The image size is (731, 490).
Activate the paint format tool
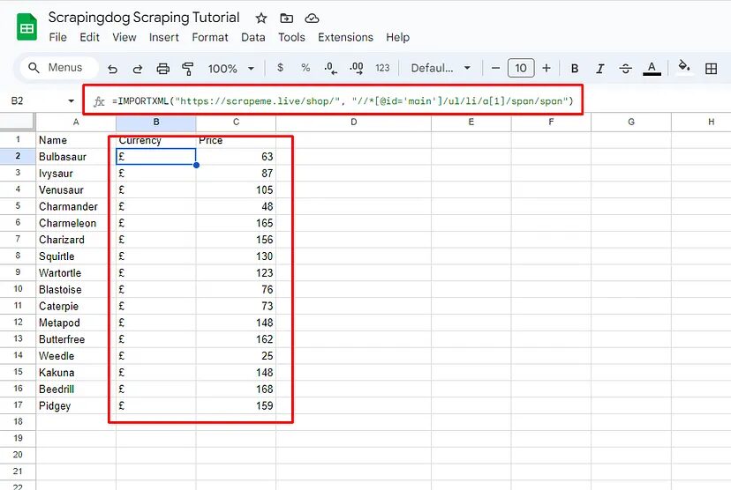pyautogui.click(x=187, y=69)
